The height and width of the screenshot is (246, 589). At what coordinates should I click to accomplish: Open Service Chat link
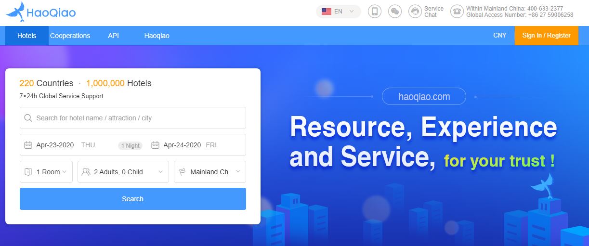[x=433, y=12]
